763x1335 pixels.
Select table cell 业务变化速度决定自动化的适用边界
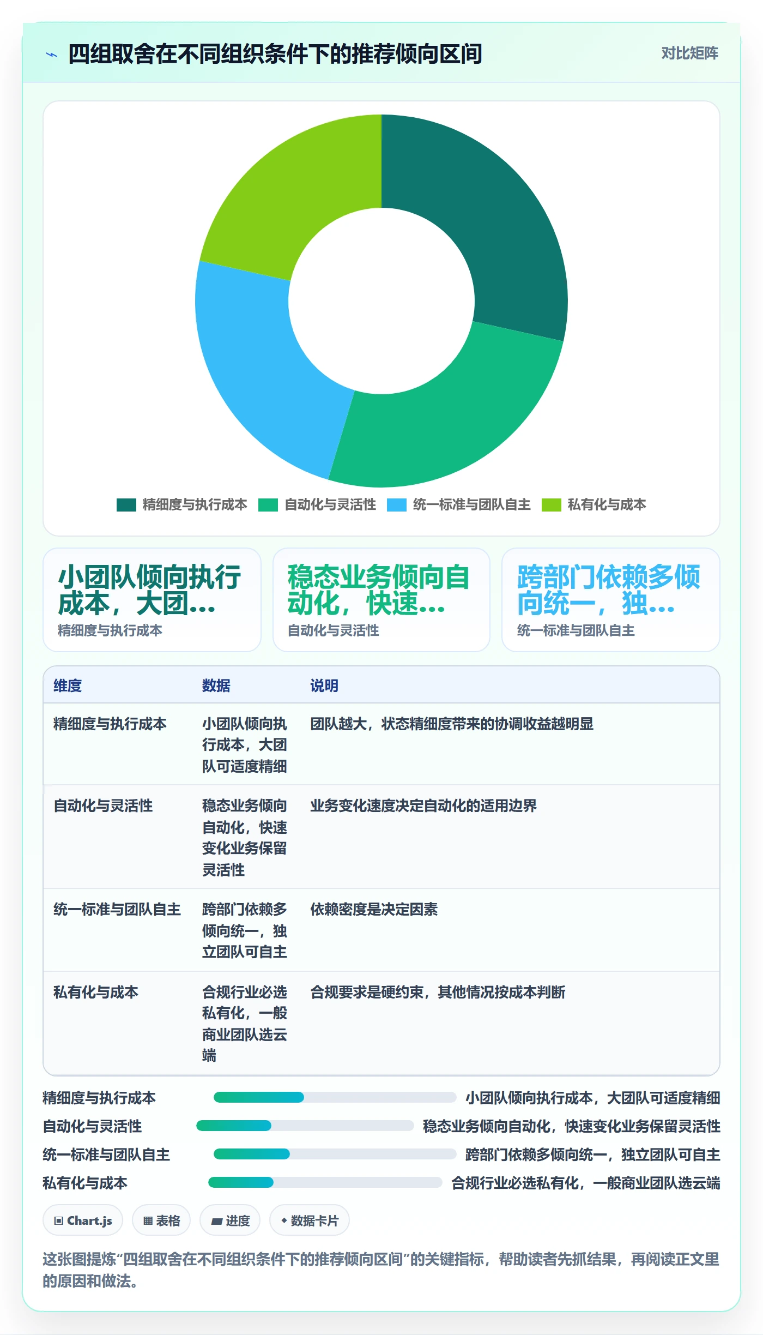pyautogui.click(x=423, y=805)
